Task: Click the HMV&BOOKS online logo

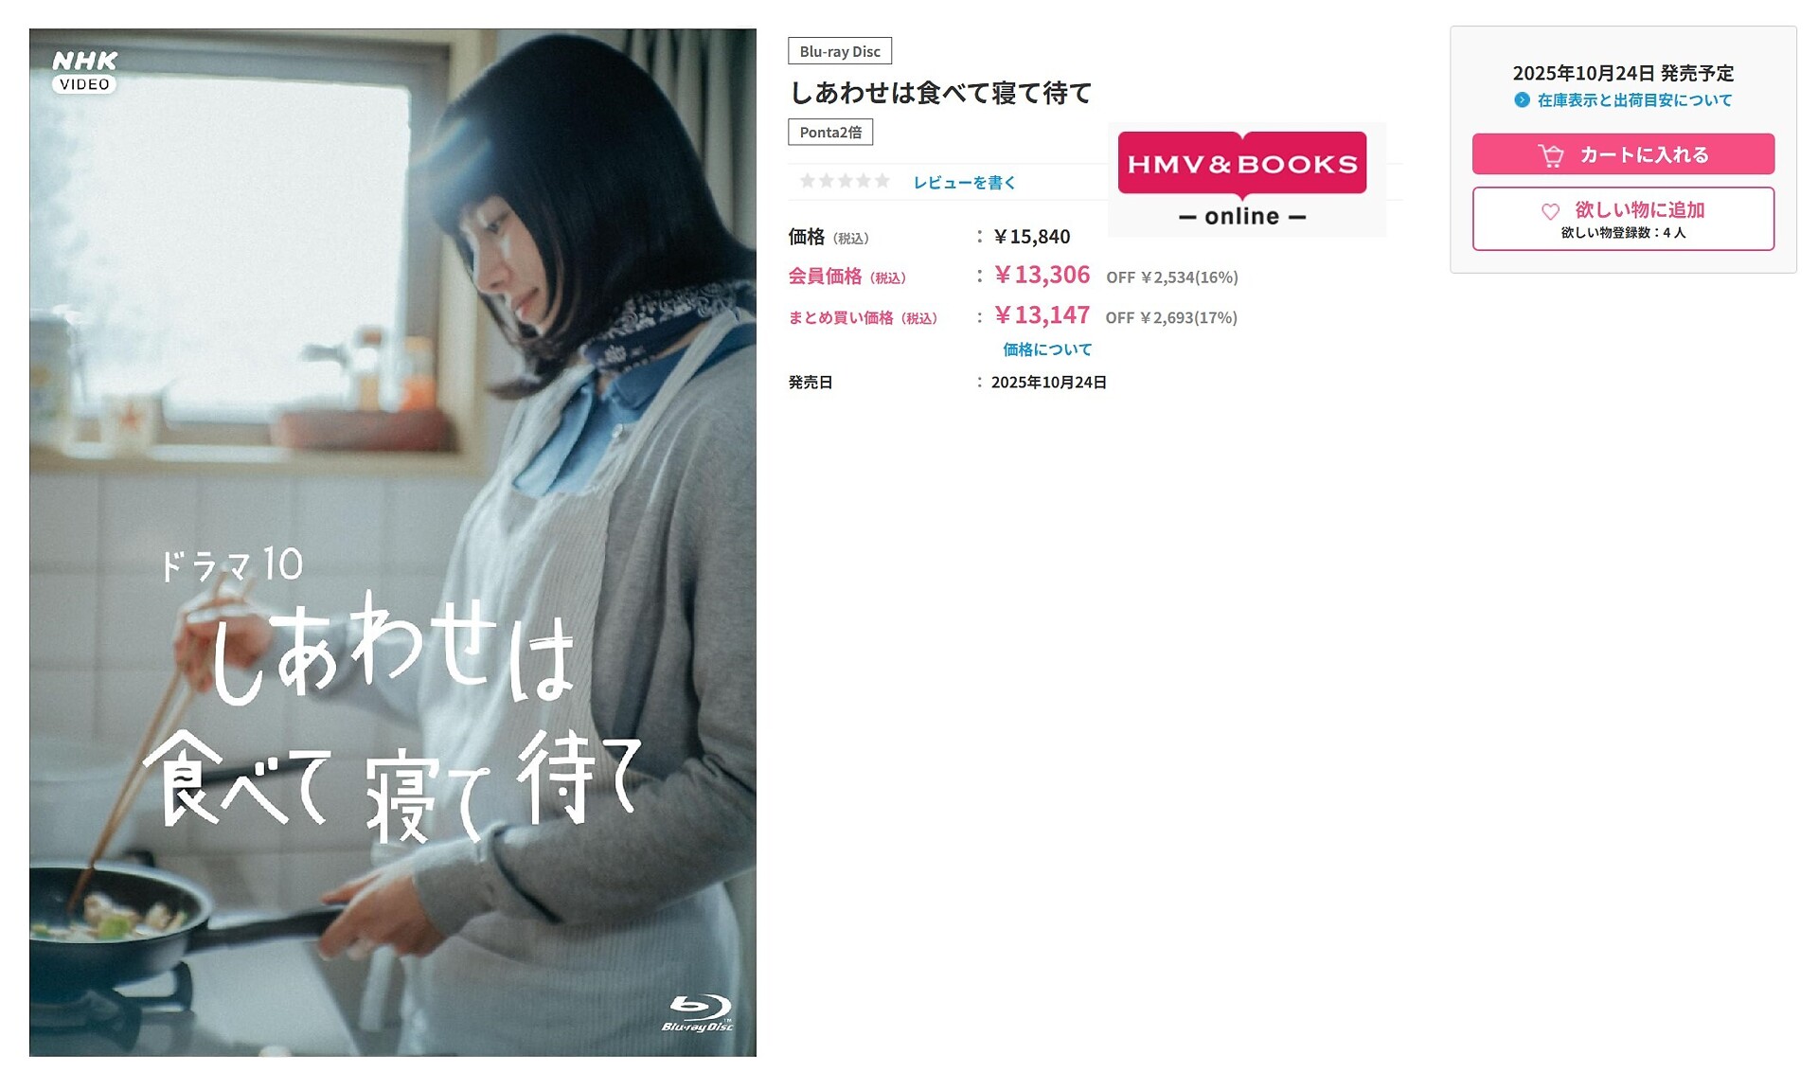Action: pos(1242,179)
